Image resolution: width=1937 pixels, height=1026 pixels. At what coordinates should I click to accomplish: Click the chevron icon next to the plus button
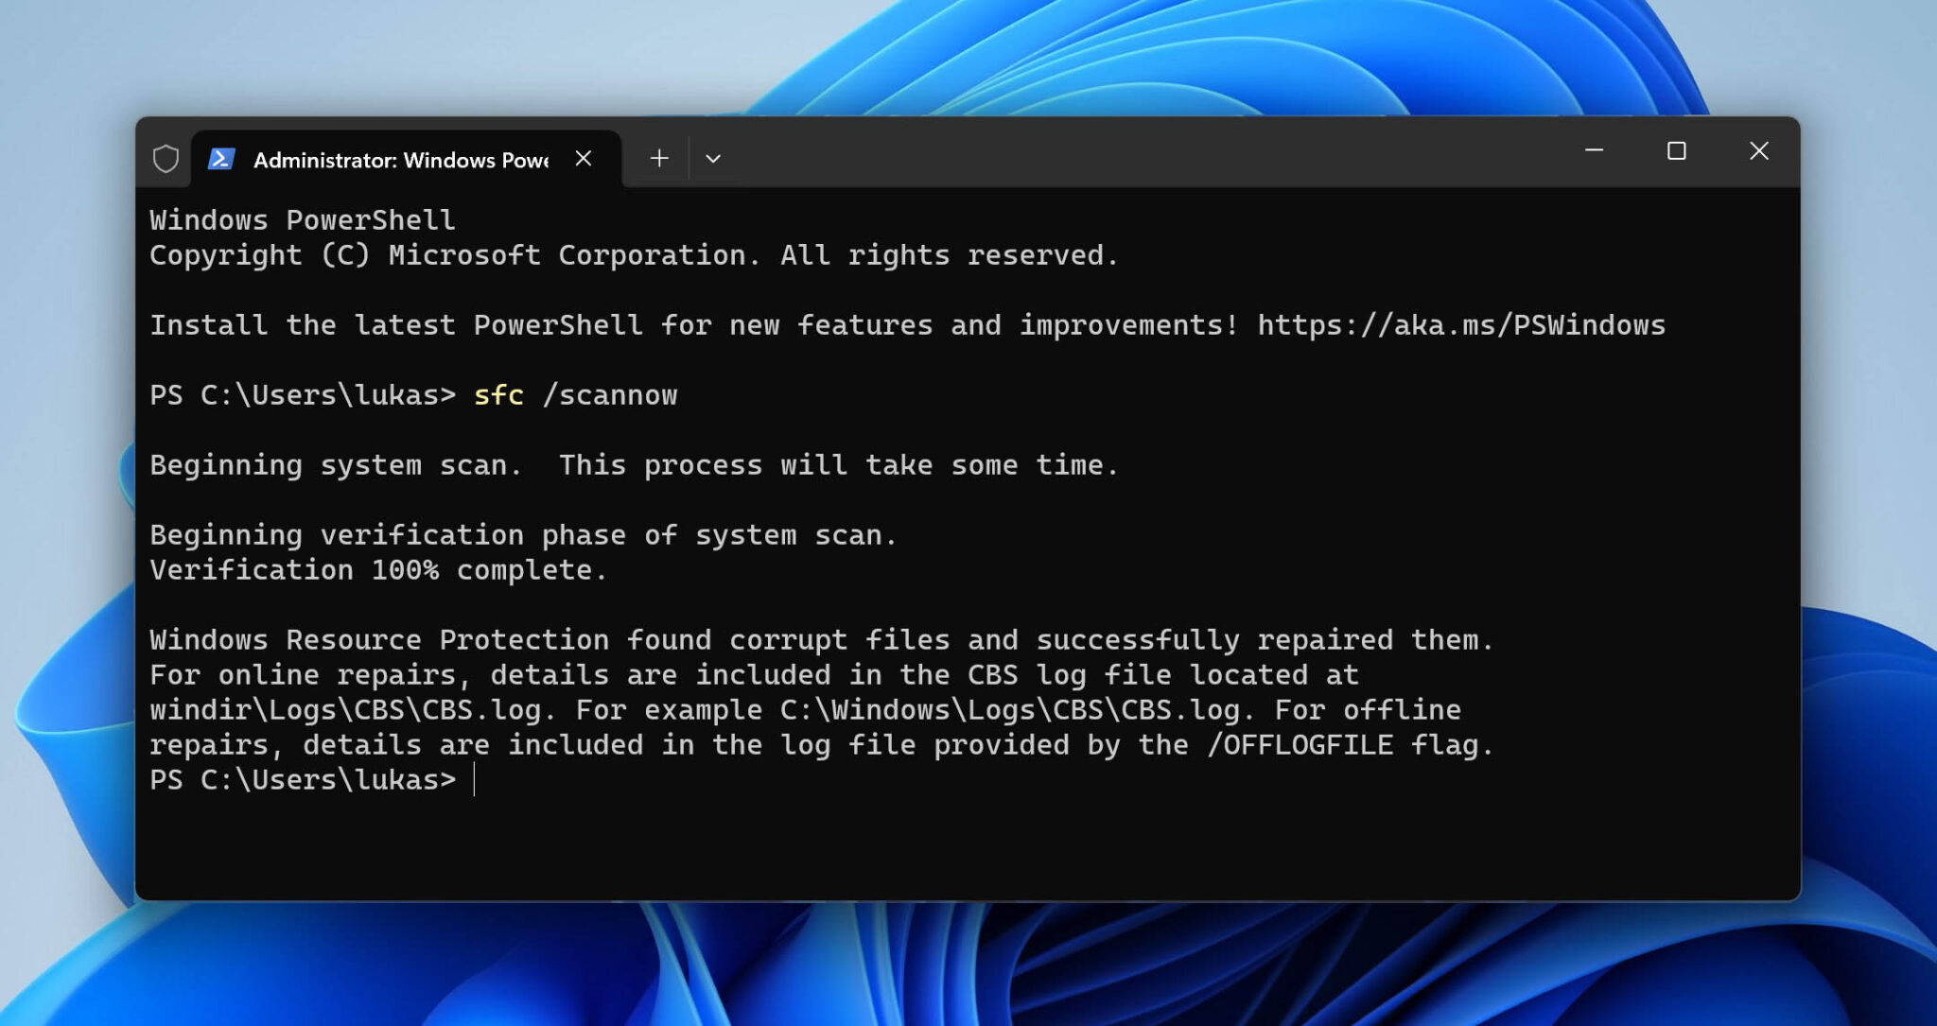pyautogui.click(x=714, y=159)
